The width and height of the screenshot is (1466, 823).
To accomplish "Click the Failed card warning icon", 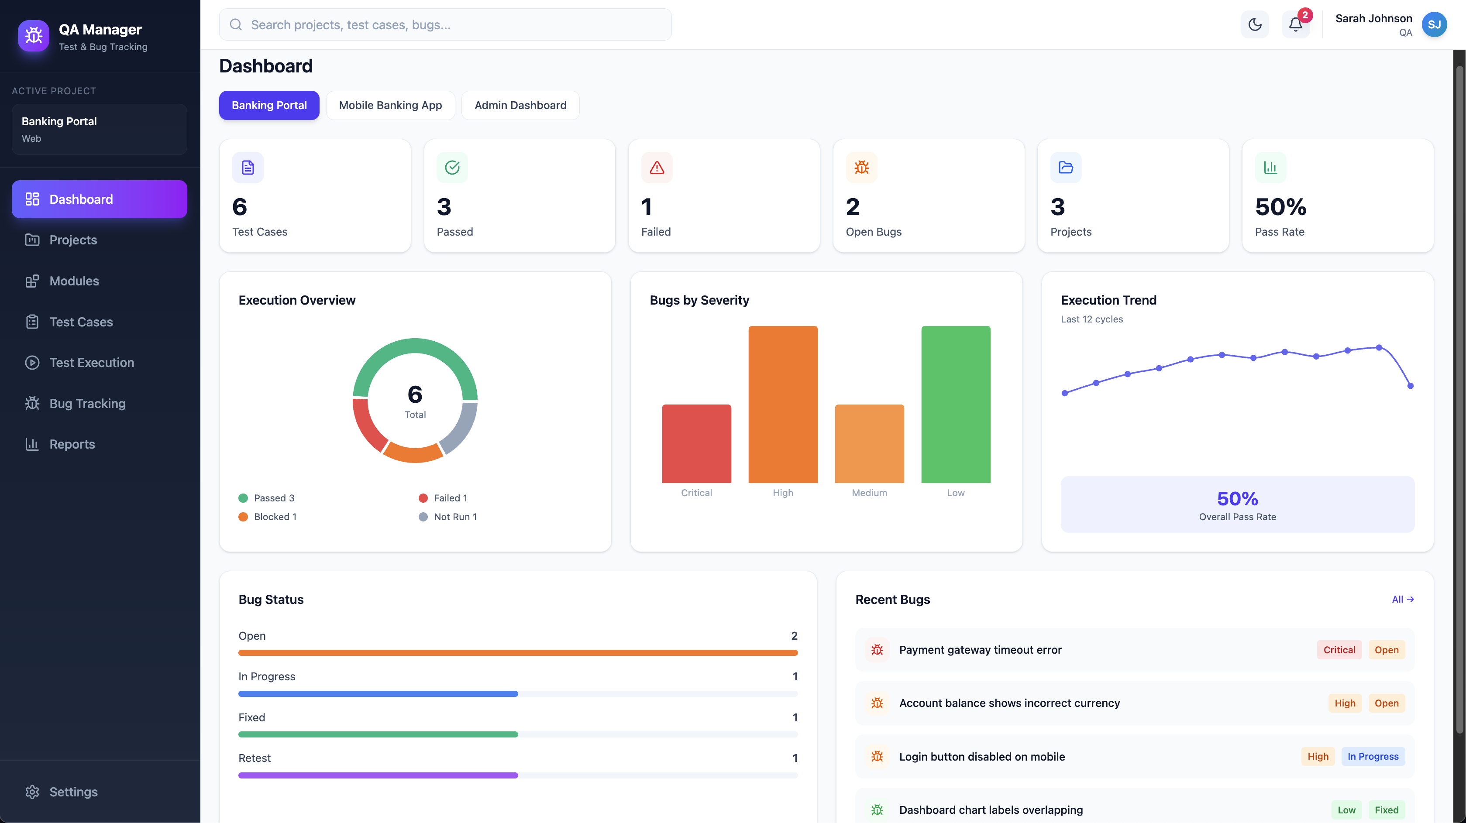I will coord(657,167).
